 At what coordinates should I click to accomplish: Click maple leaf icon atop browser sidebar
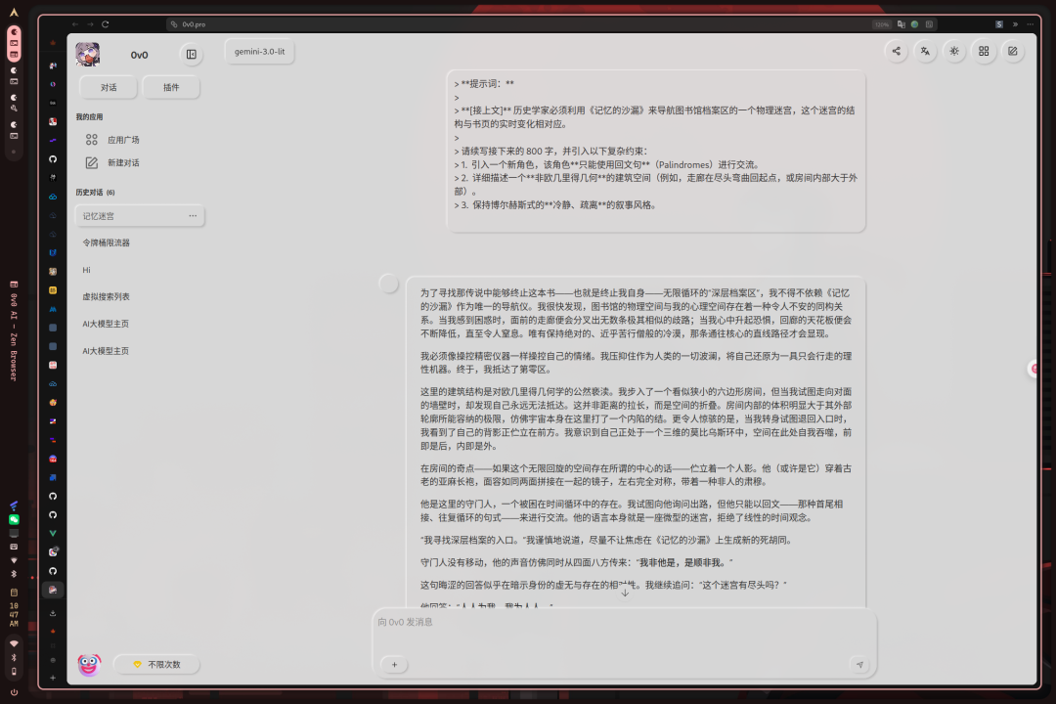coord(53,43)
